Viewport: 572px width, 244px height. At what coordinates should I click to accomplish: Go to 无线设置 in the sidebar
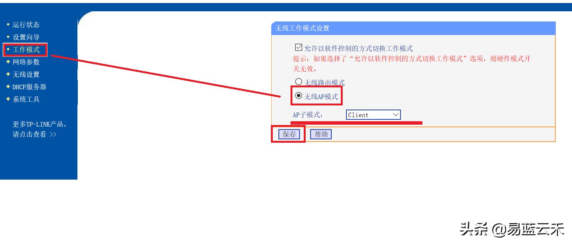[x=26, y=74]
